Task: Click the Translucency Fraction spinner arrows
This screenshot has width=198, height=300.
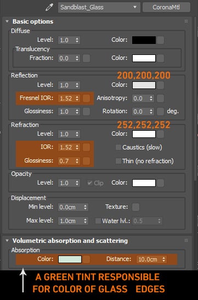Action: pyautogui.click(x=77, y=58)
